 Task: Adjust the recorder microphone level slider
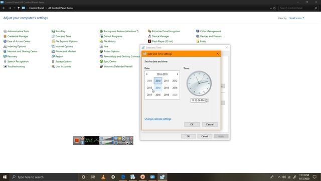[108, 142]
